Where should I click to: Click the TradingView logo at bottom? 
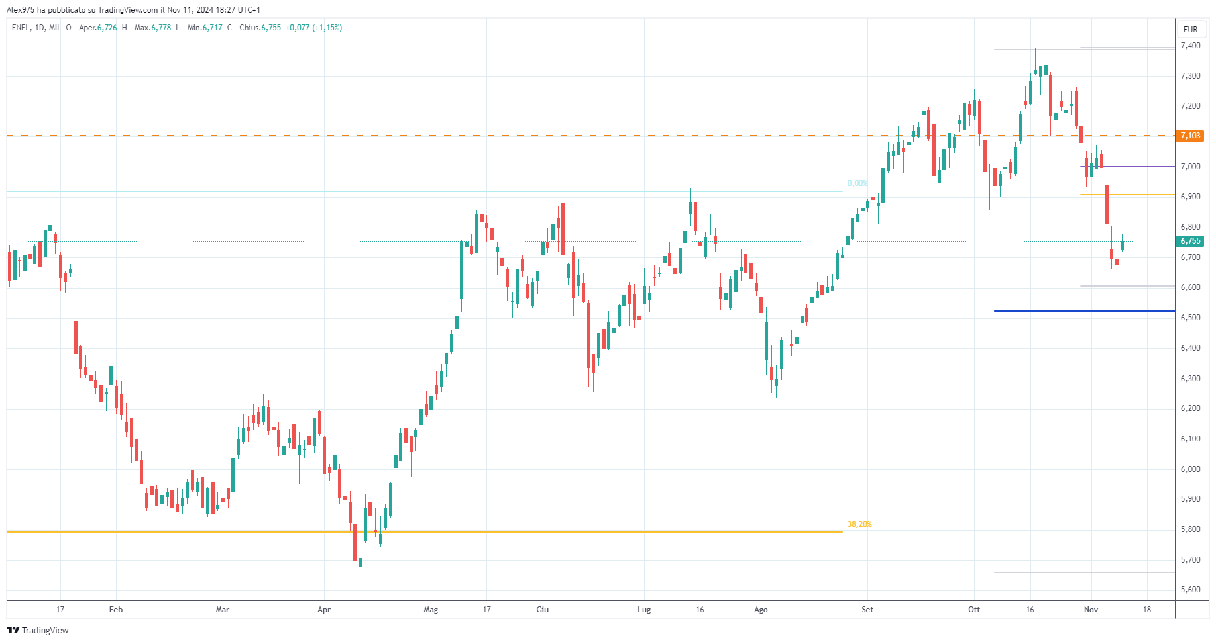[x=38, y=630]
